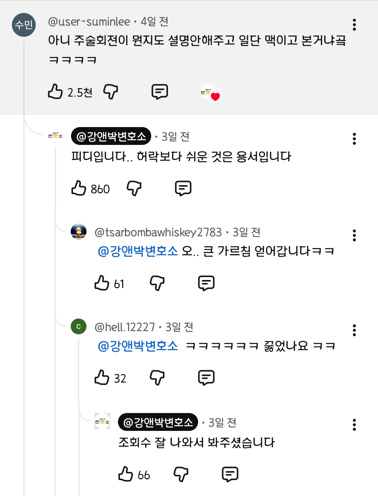Open the @hell.12227 username link
This screenshot has height=496, width=378.
(x=125, y=327)
